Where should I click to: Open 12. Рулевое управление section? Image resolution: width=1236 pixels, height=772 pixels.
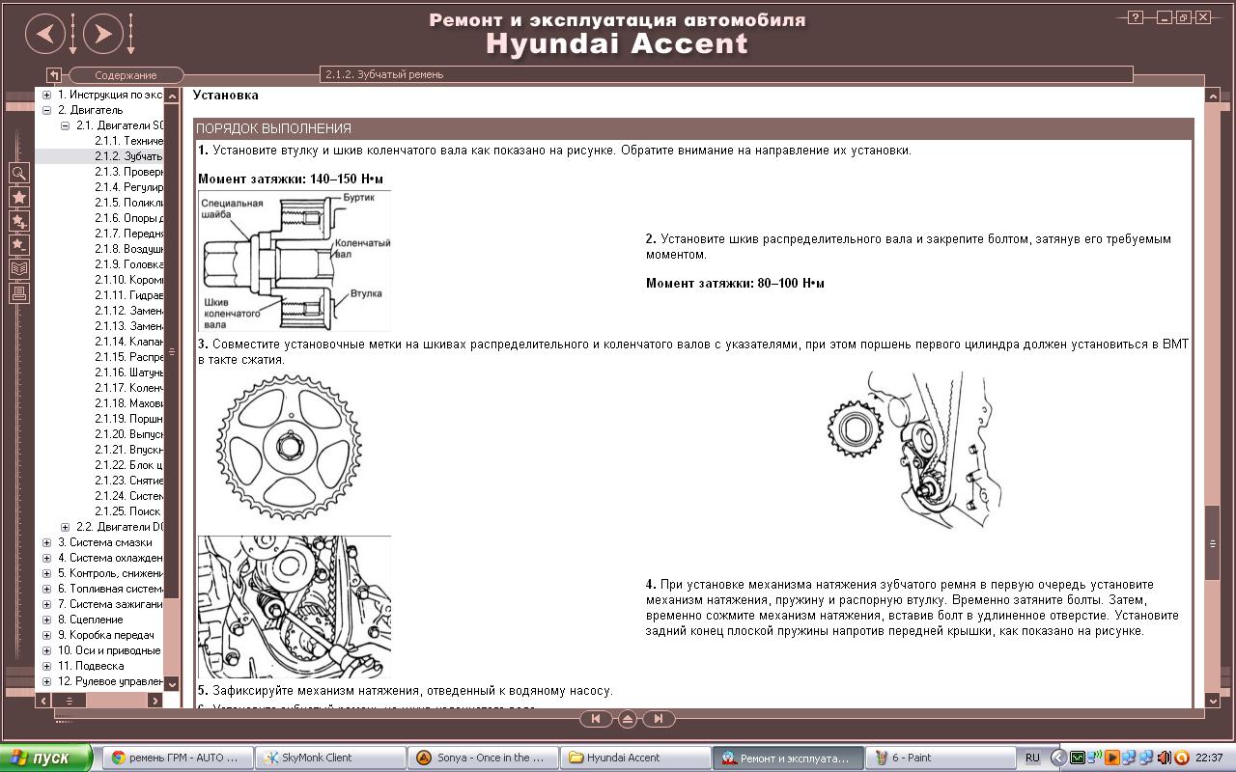(x=110, y=681)
